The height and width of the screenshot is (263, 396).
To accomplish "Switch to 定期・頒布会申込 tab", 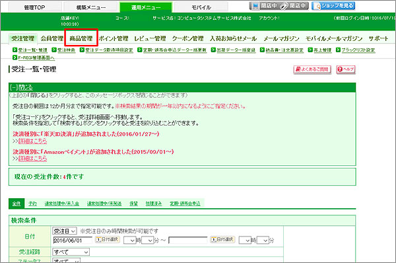I will point(185,204).
